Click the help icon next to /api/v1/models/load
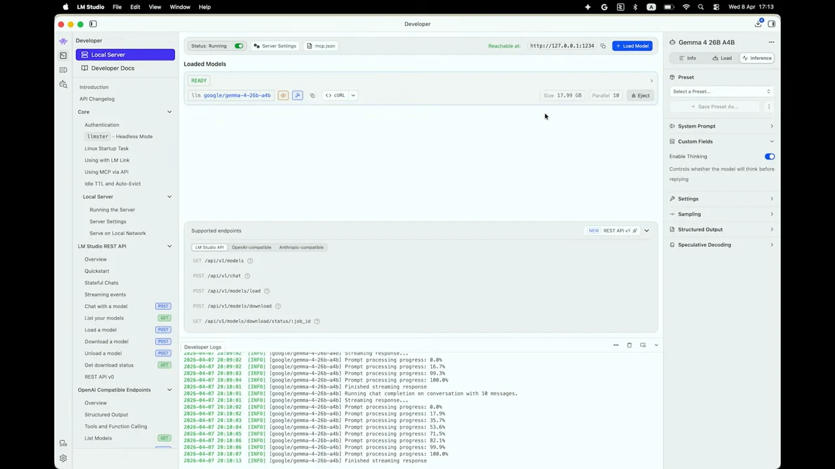The image size is (835, 469). point(267,291)
